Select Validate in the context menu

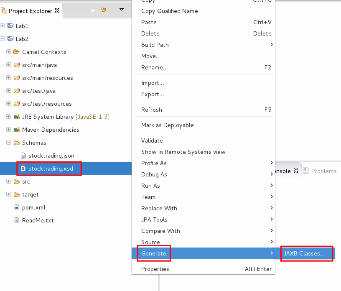click(x=152, y=140)
